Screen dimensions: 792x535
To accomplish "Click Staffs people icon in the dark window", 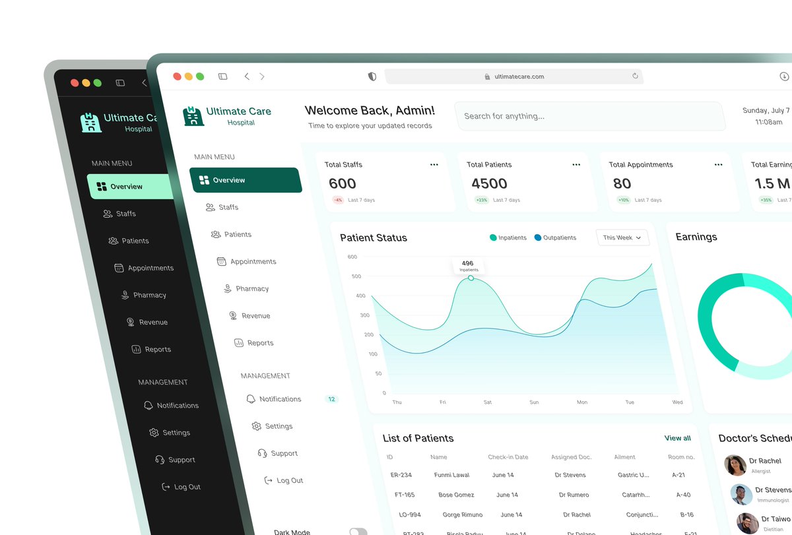I will [108, 214].
